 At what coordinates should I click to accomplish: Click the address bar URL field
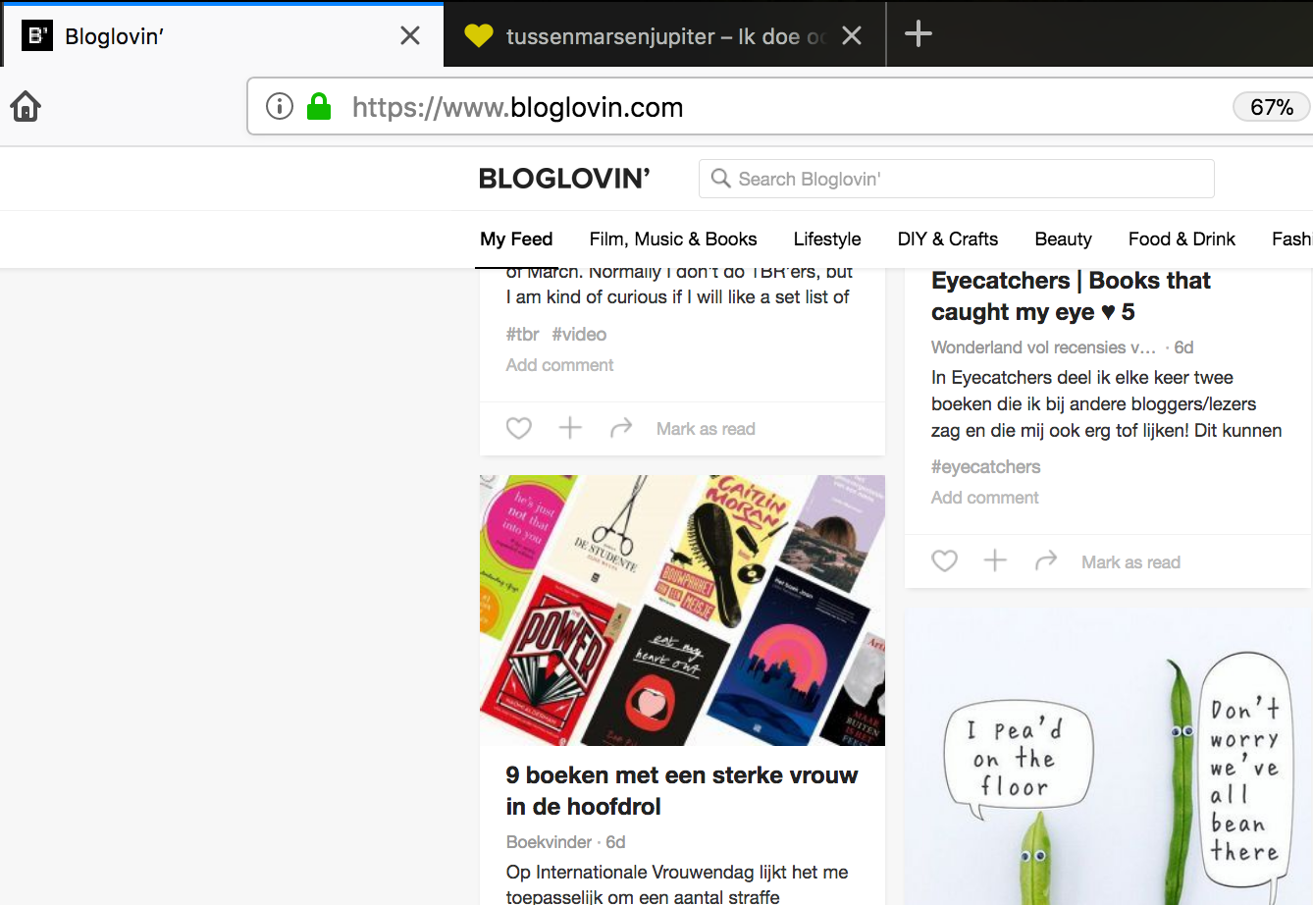(780, 107)
